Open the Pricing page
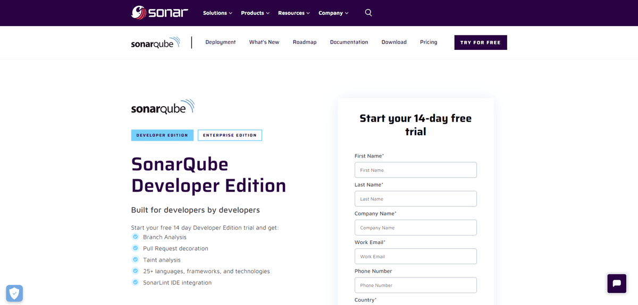This screenshot has width=638, height=305. 429,42
